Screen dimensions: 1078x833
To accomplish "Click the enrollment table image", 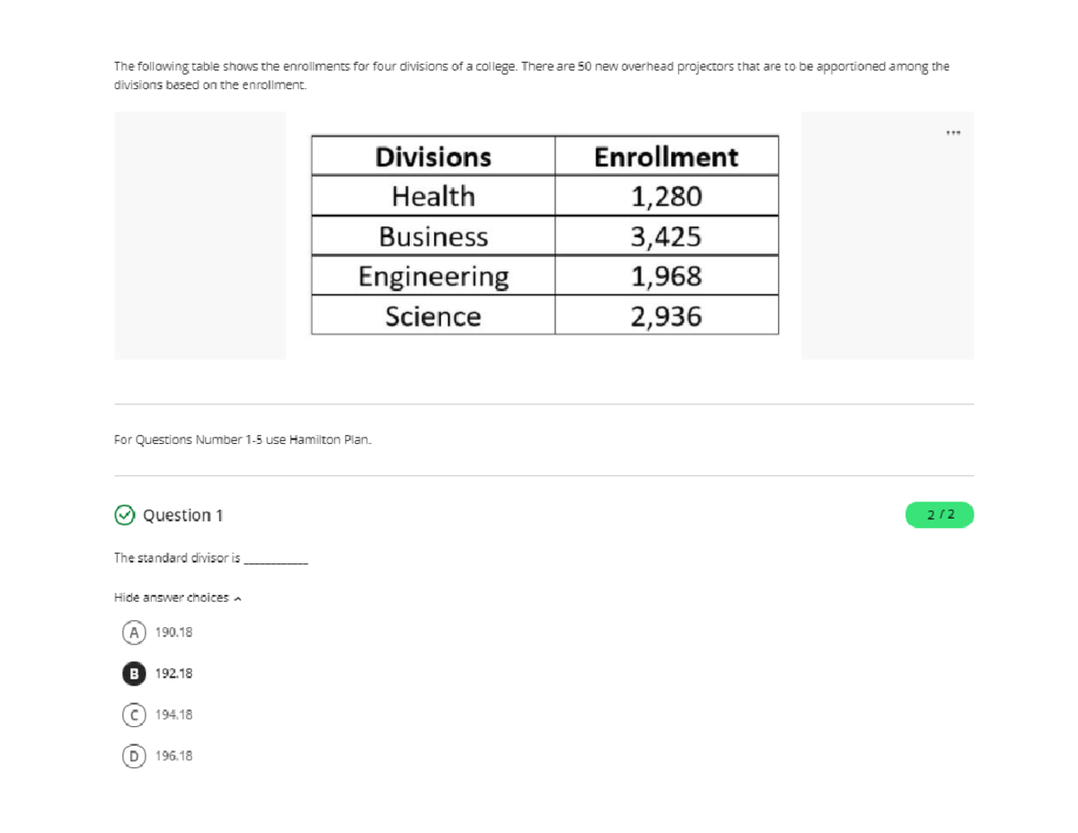I will [544, 235].
